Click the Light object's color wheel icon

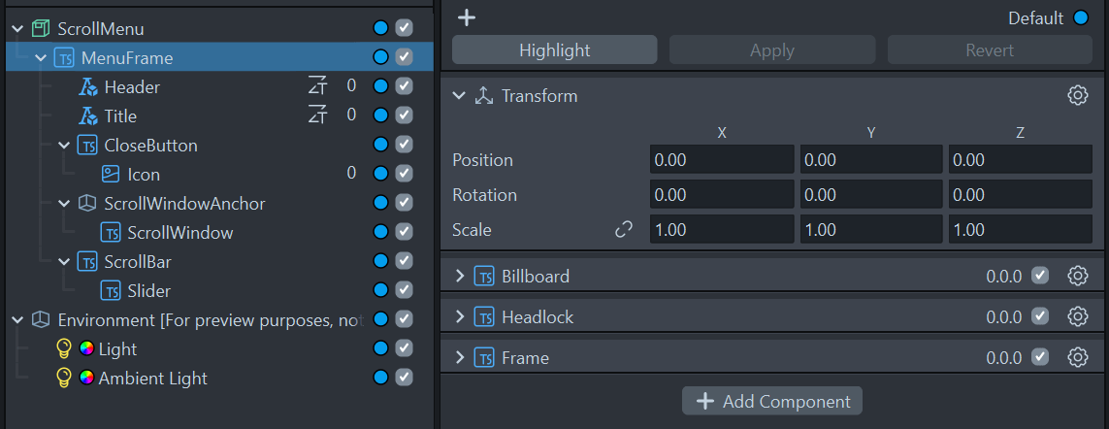pyautogui.click(x=86, y=349)
